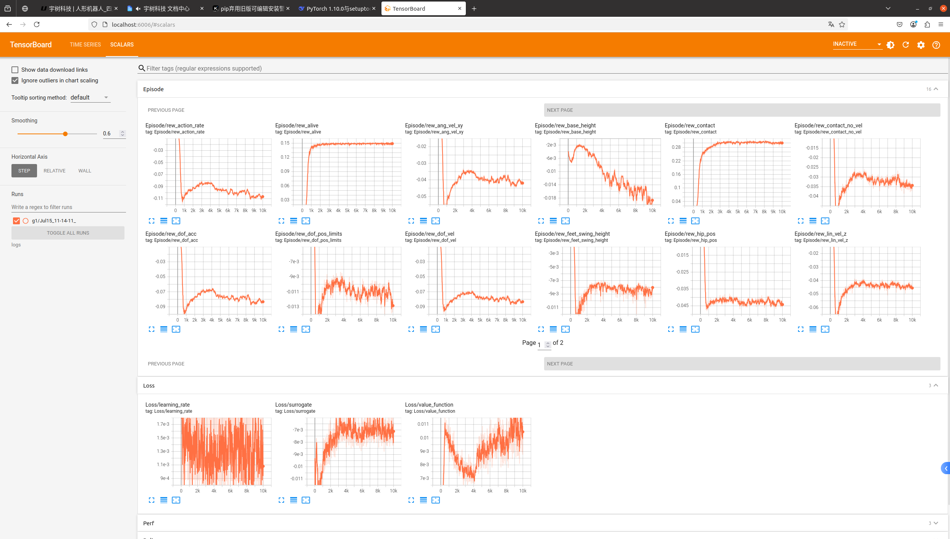Expand the Loss/value_function chart to fullscreen
Screen dimensions: 950x539
(411, 500)
